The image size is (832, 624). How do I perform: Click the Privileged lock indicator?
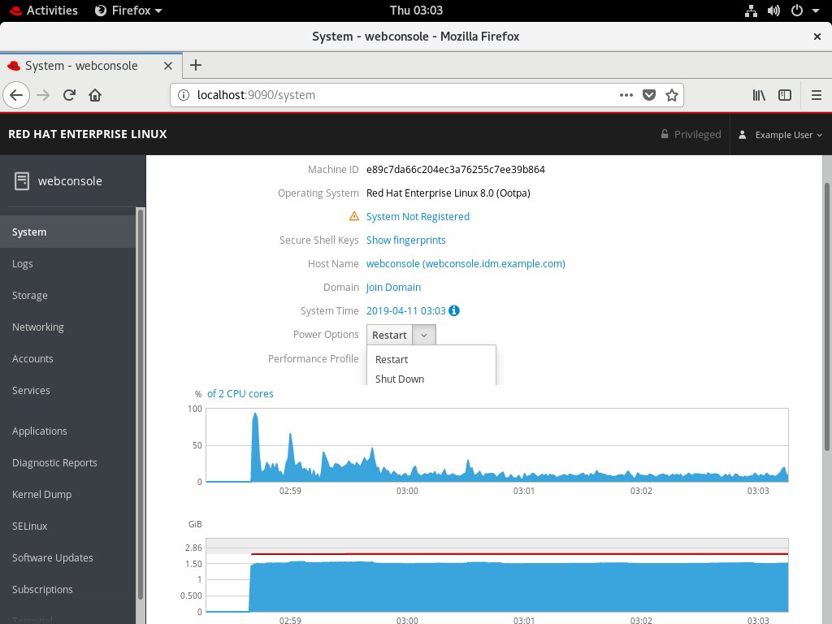(691, 135)
